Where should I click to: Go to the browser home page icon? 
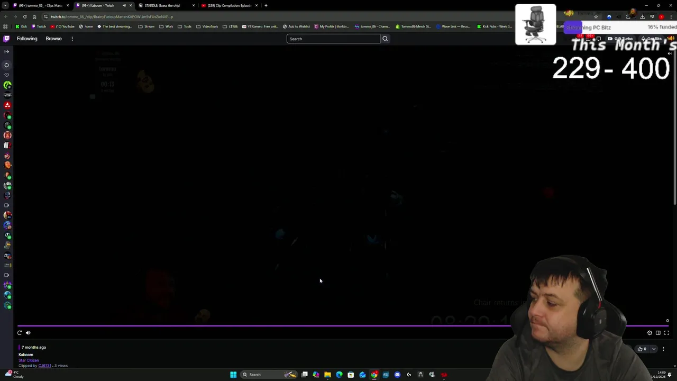[34, 16]
